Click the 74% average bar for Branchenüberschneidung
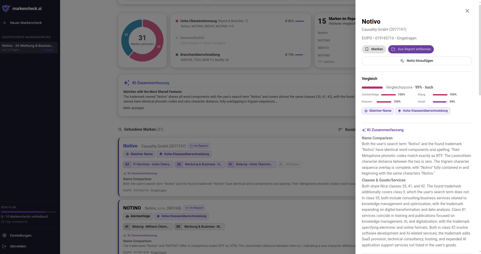 (300, 55)
